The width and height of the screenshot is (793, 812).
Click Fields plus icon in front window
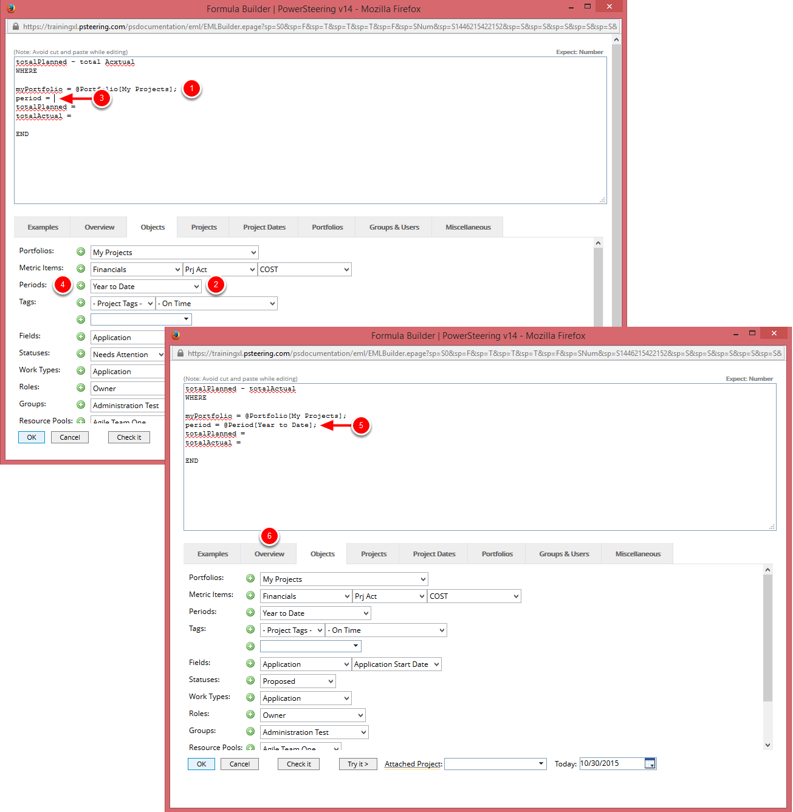click(250, 663)
